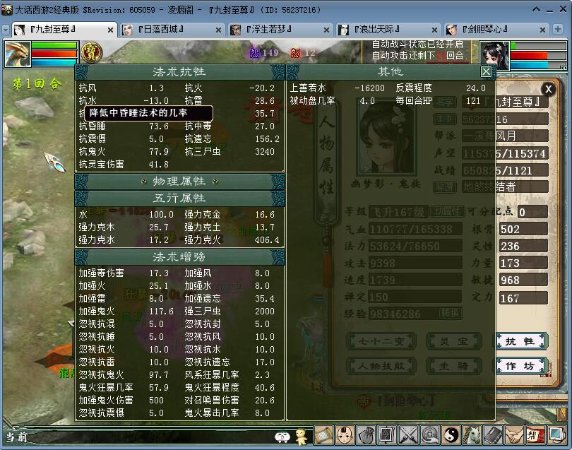Collapse the 物理属性 section header
The width and height of the screenshot is (572, 450).
click(179, 182)
